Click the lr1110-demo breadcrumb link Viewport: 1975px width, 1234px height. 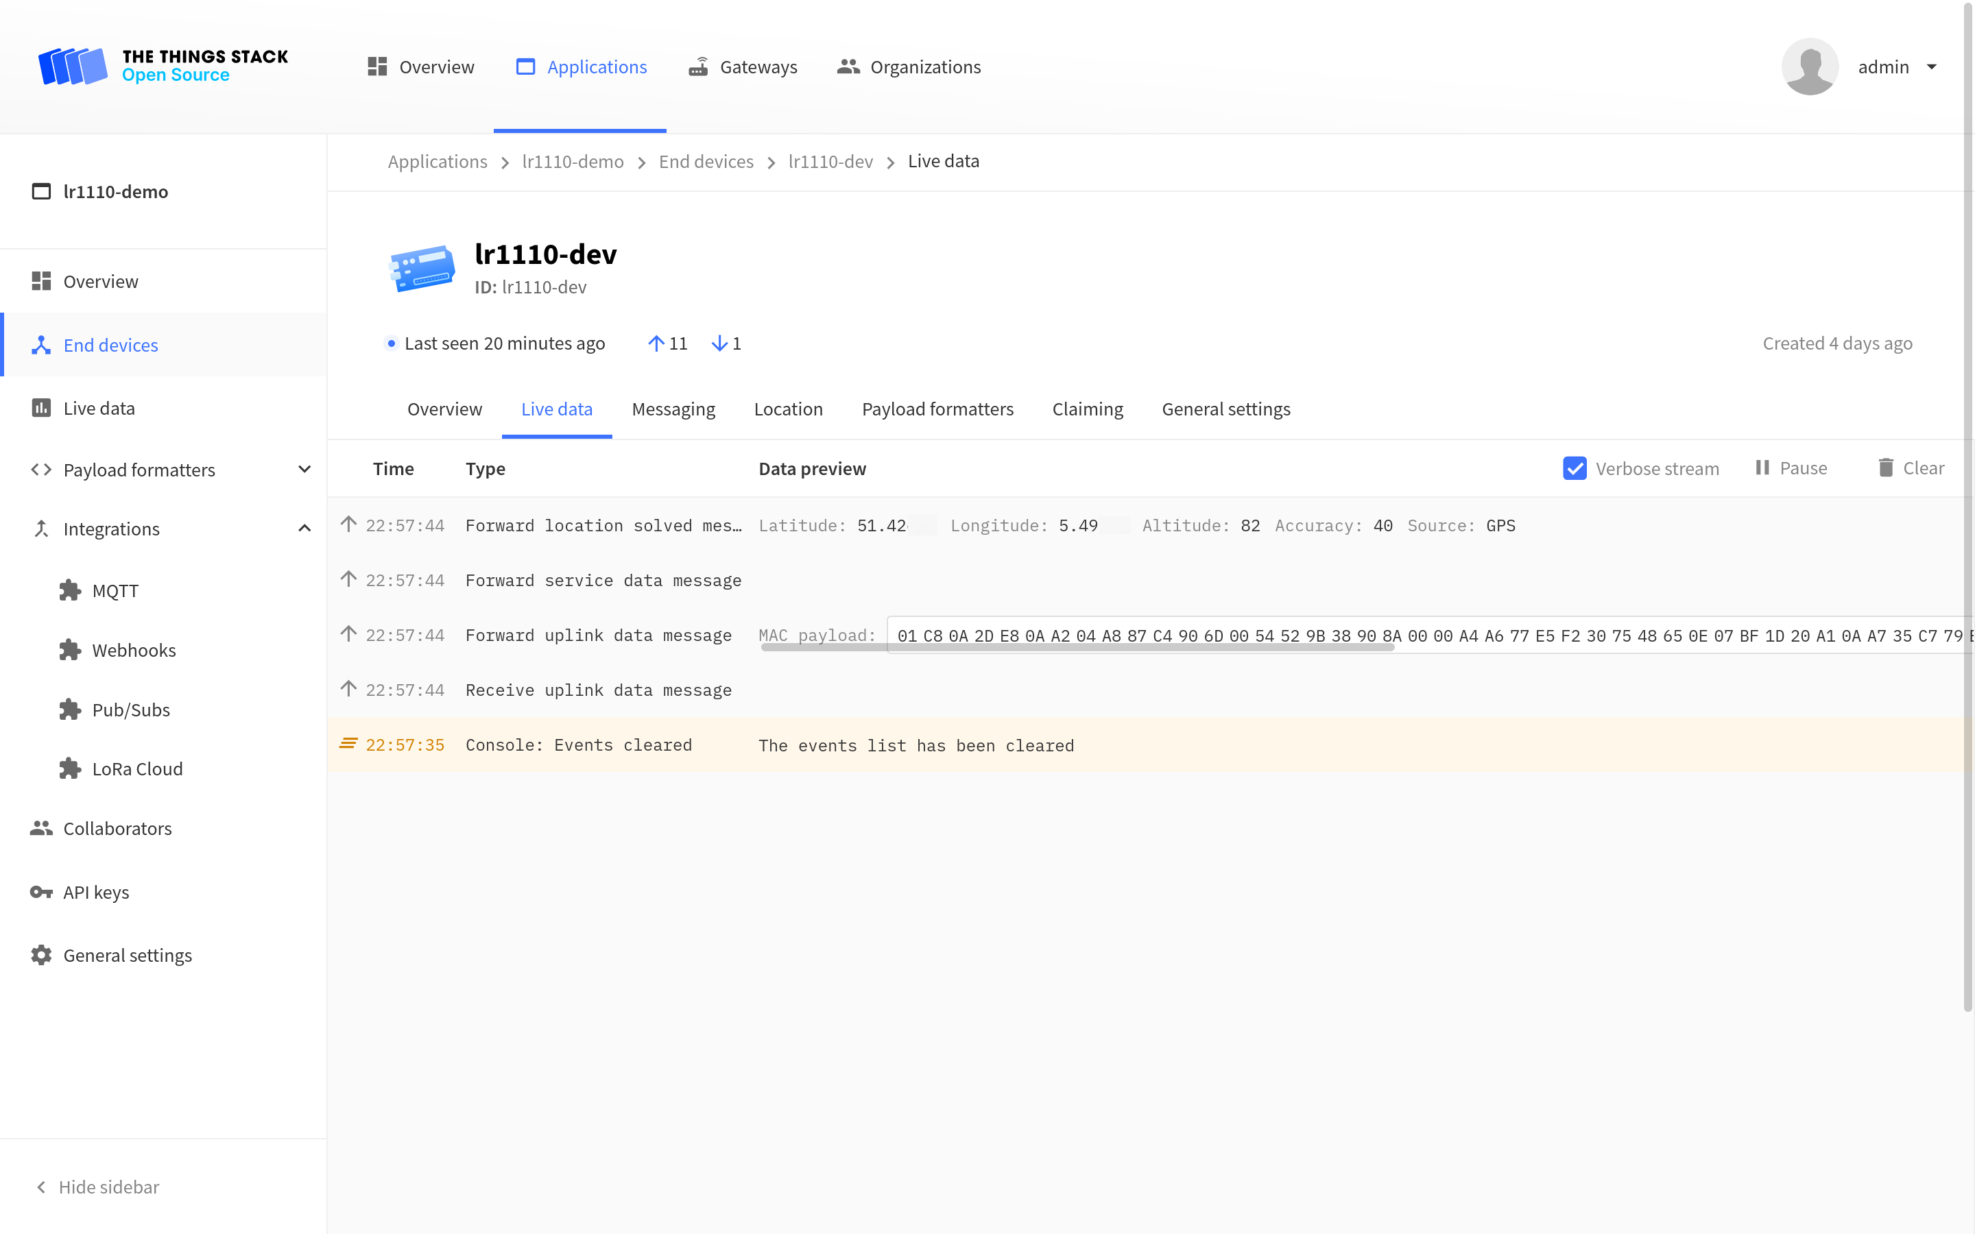(x=573, y=161)
